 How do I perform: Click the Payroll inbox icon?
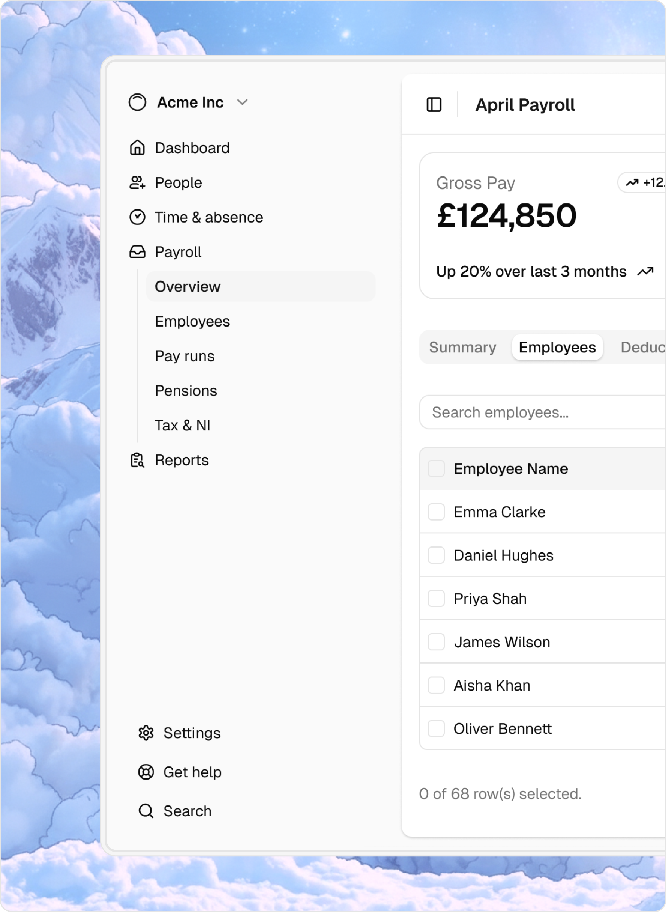[x=137, y=252]
